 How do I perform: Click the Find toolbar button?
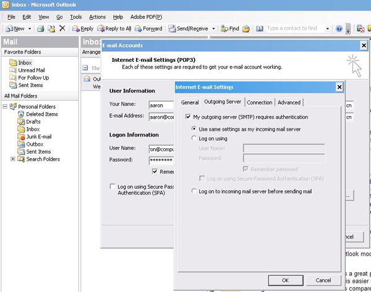pyautogui.click(x=230, y=28)
